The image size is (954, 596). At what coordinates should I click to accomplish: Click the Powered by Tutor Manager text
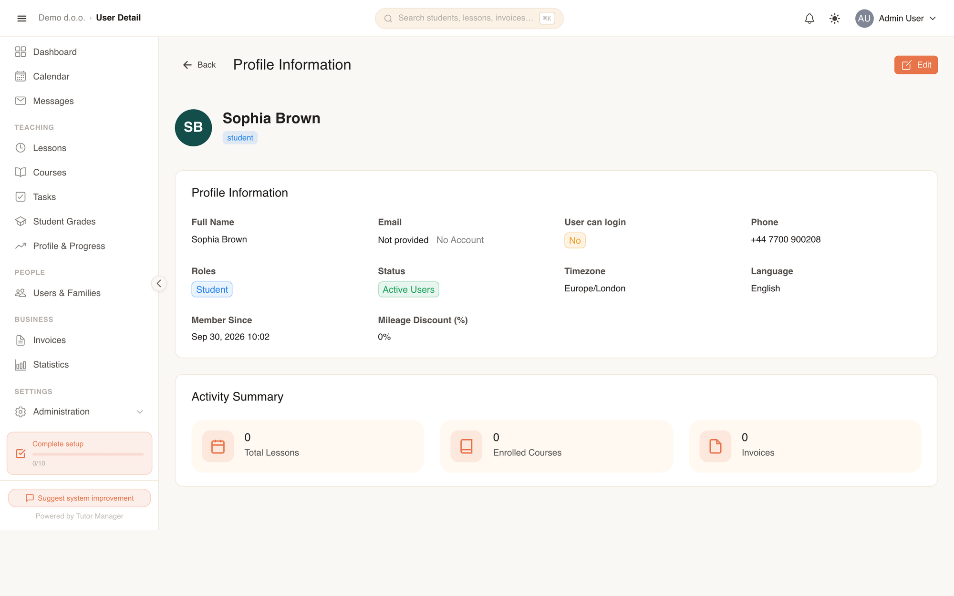click(79, 516)
